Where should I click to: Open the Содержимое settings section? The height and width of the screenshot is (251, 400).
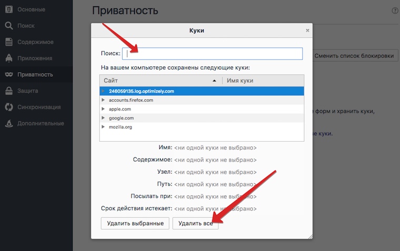pos(35,42)
